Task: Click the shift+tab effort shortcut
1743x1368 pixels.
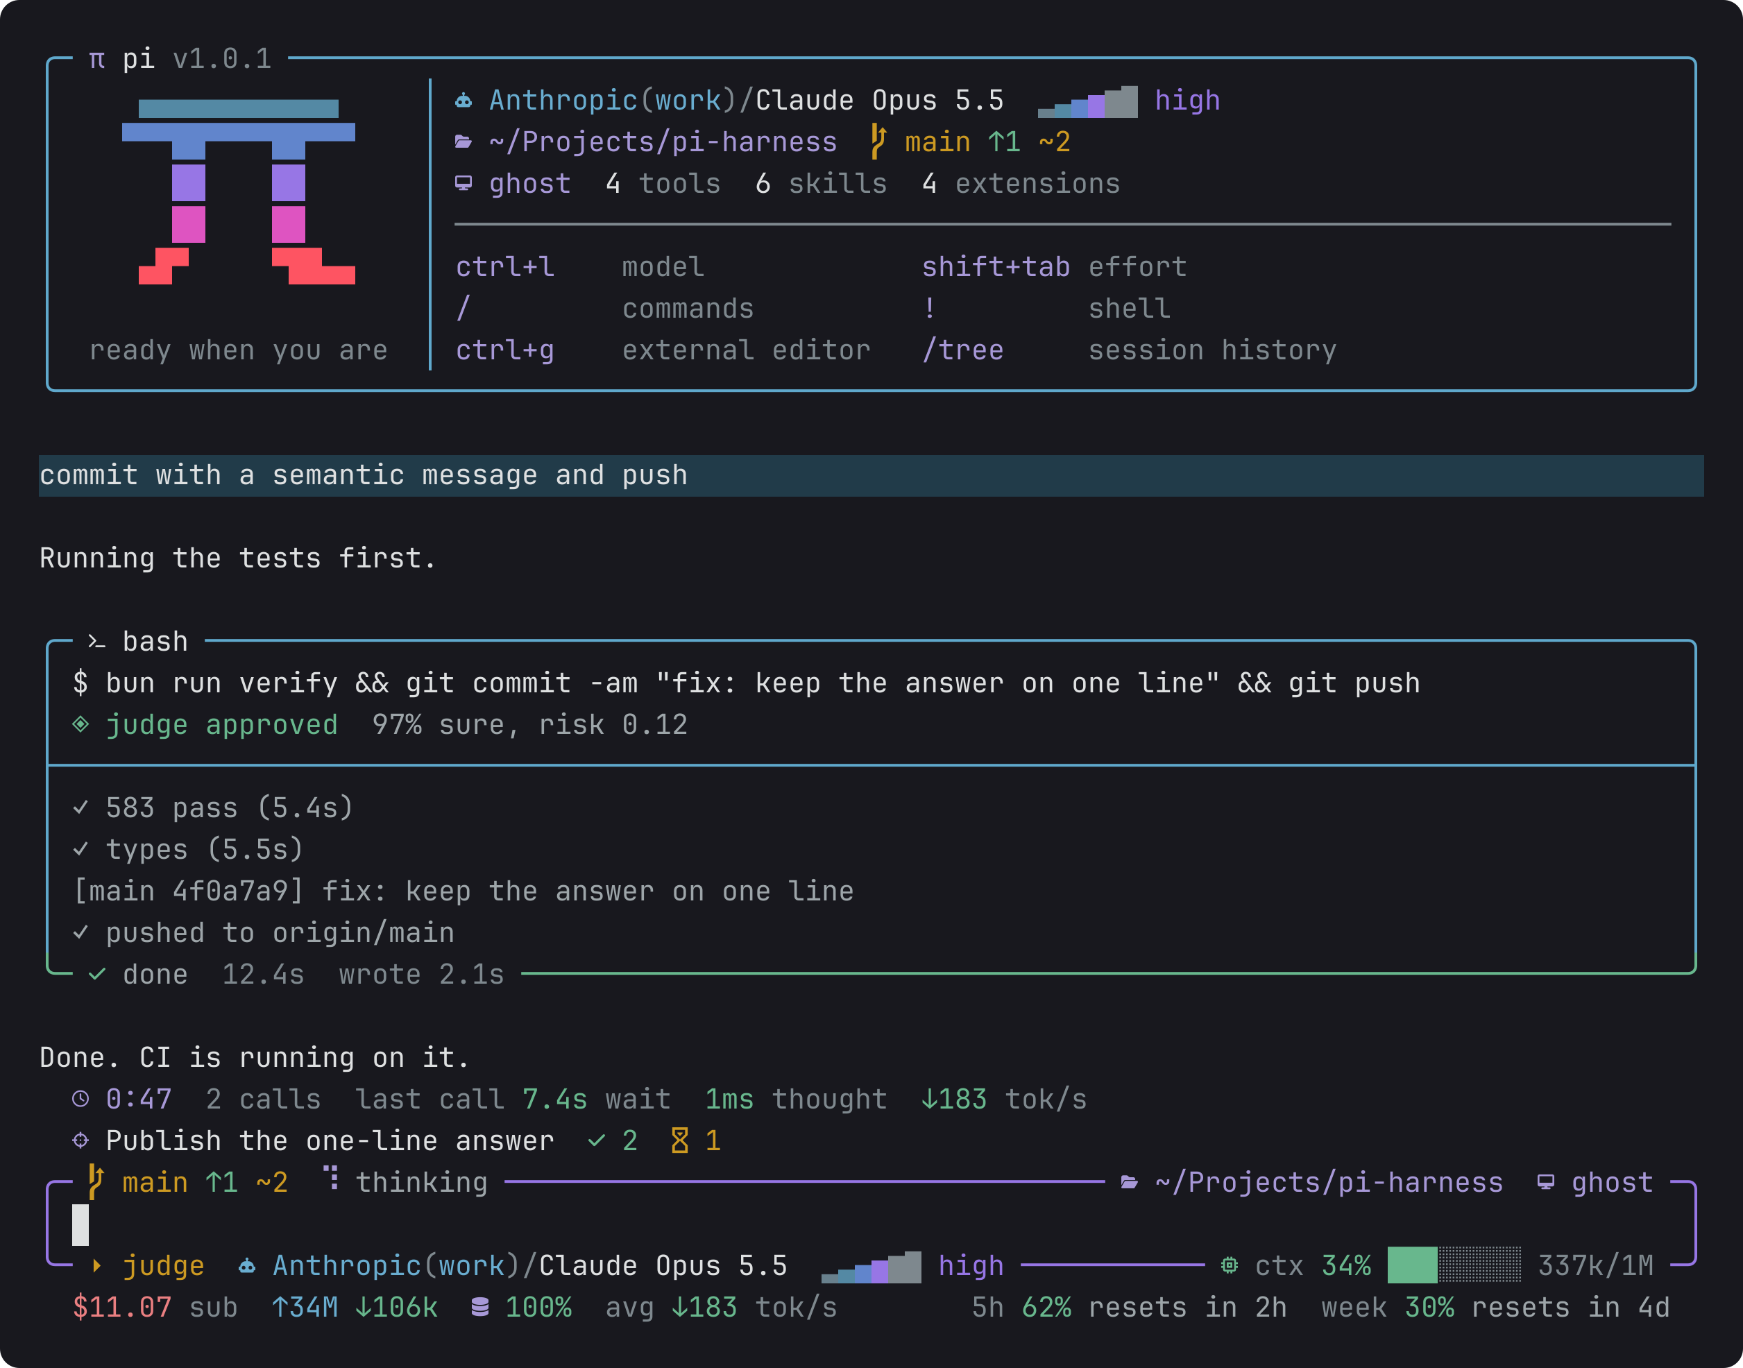Action: (1054, 266)
